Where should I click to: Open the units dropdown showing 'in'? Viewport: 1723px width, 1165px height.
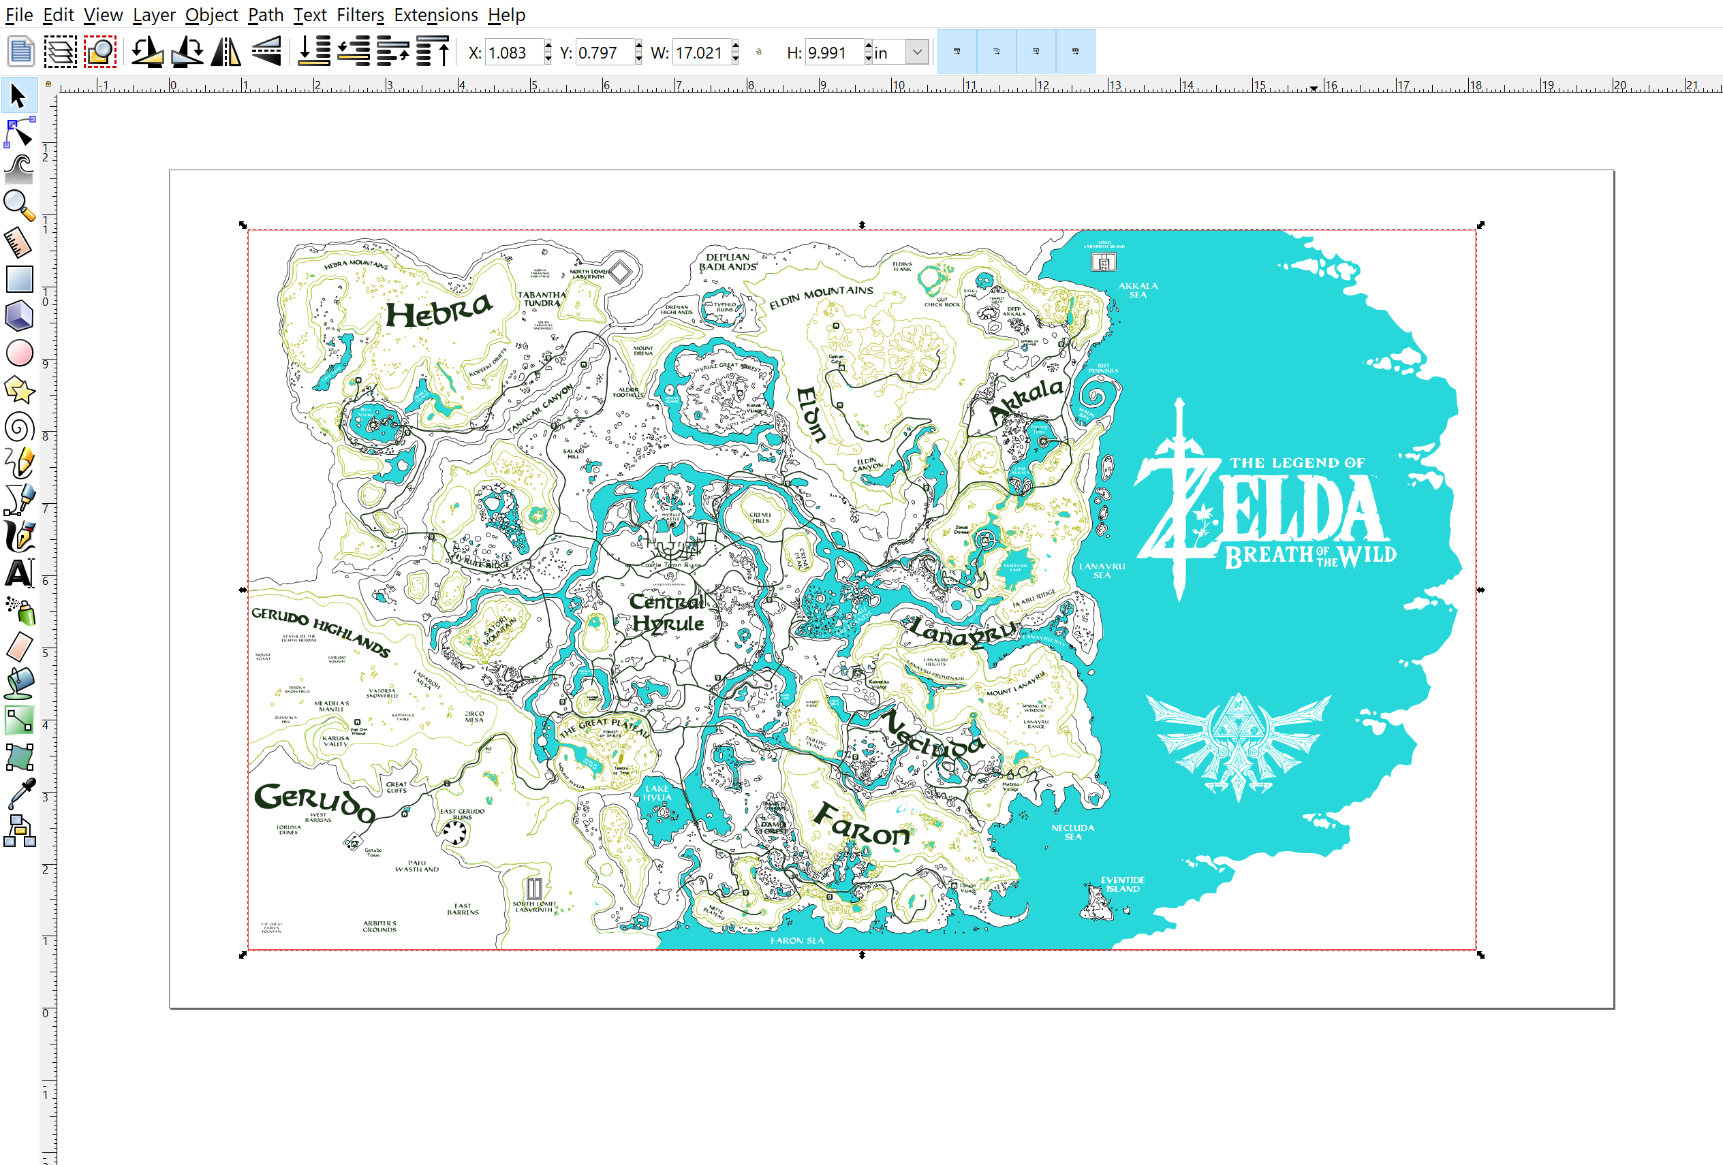click(x=916, y=52)
